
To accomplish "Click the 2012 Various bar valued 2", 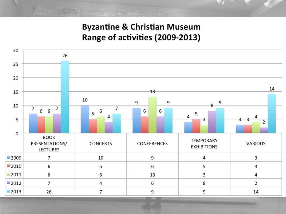I will pyautogui.click(x=264, y=130).
